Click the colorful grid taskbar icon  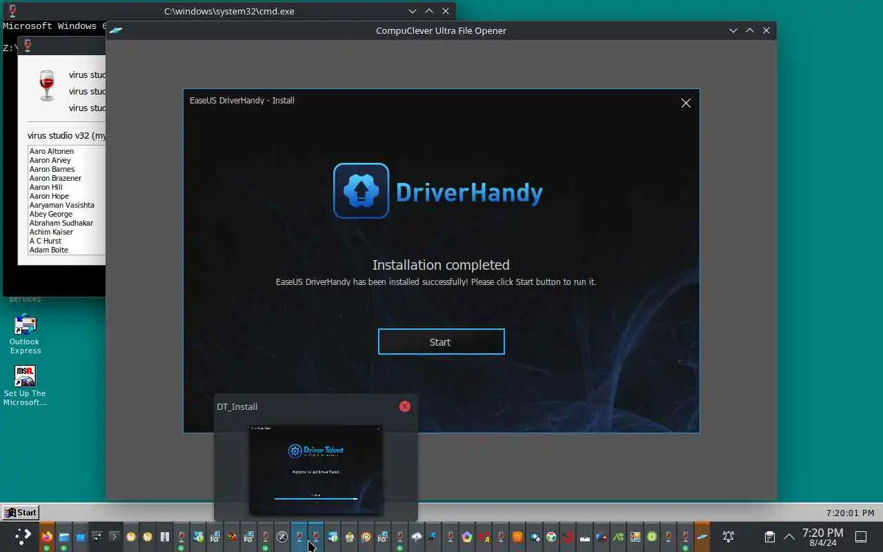click(635, 537)
